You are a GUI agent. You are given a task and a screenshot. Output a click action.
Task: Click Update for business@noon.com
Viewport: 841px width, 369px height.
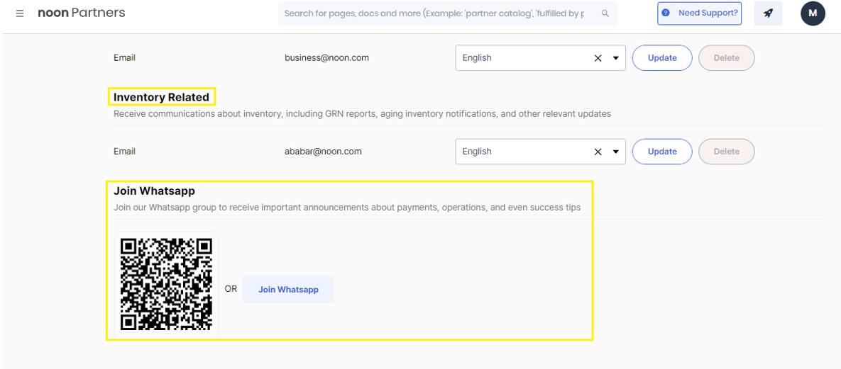pos(662,58)
